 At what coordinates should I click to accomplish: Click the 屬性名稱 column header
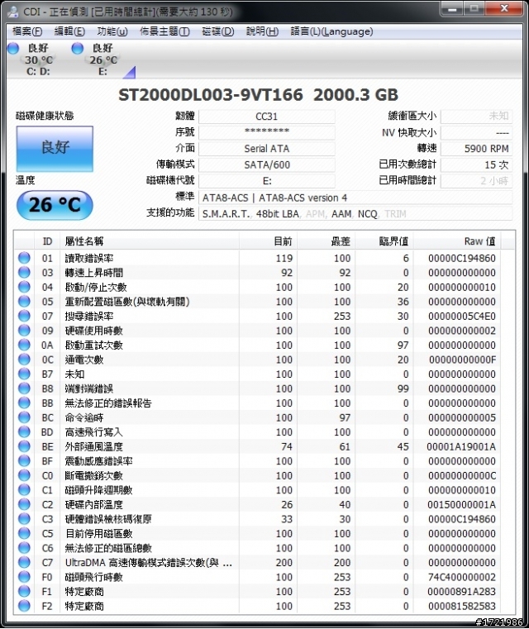coord(150,241)
